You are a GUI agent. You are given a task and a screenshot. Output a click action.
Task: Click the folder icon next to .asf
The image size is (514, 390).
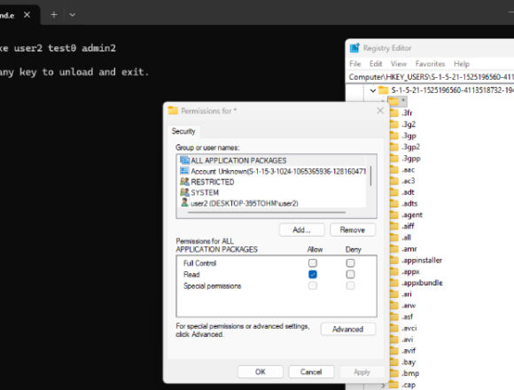(394, 317)
